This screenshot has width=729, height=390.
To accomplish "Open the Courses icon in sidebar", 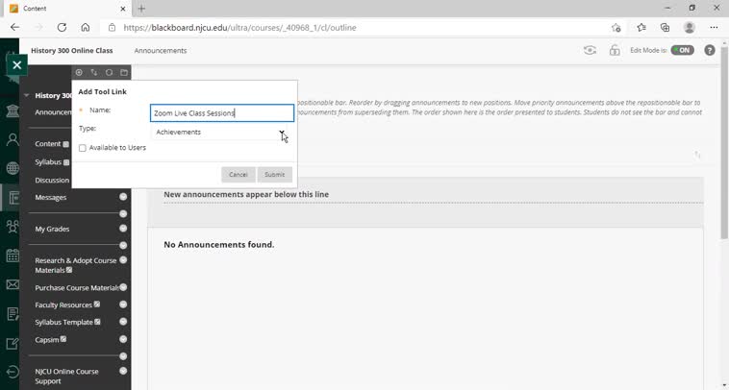I will tap(13, 197).
